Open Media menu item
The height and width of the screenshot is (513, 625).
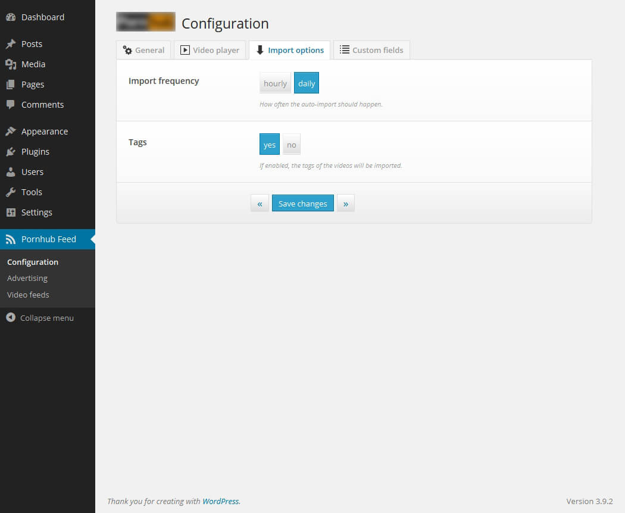tap(48, 64)
